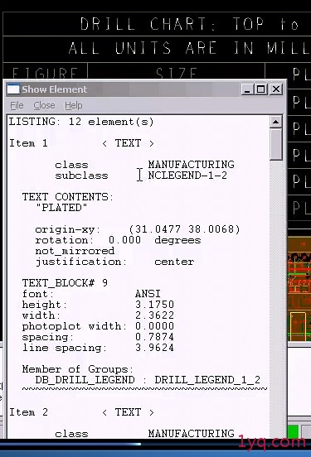Click the Show Element title bar
Viewport: 311px width, 457px height.
pyautogui.click(x=129, y=89)
